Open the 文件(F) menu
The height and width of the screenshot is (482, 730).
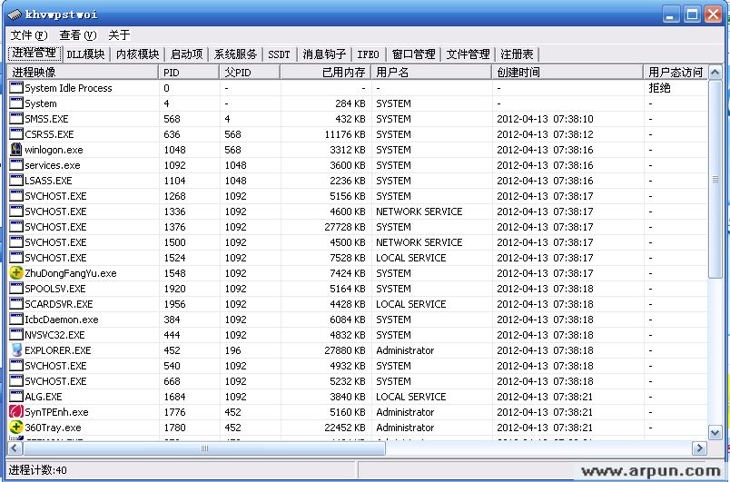pos(29,34)
